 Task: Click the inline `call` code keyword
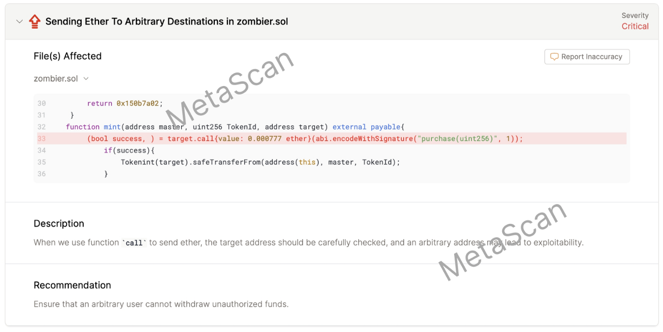[134, 243]
